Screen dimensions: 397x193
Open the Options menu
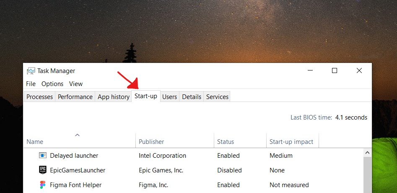coord(52,84)
